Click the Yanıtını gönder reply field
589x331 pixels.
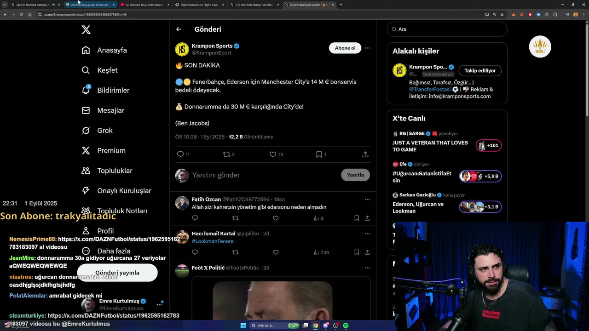click(x=262, y=175)
